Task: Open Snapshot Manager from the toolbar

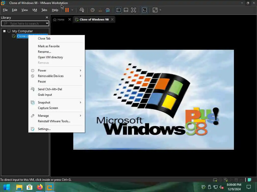Action: tap(108, 10)
